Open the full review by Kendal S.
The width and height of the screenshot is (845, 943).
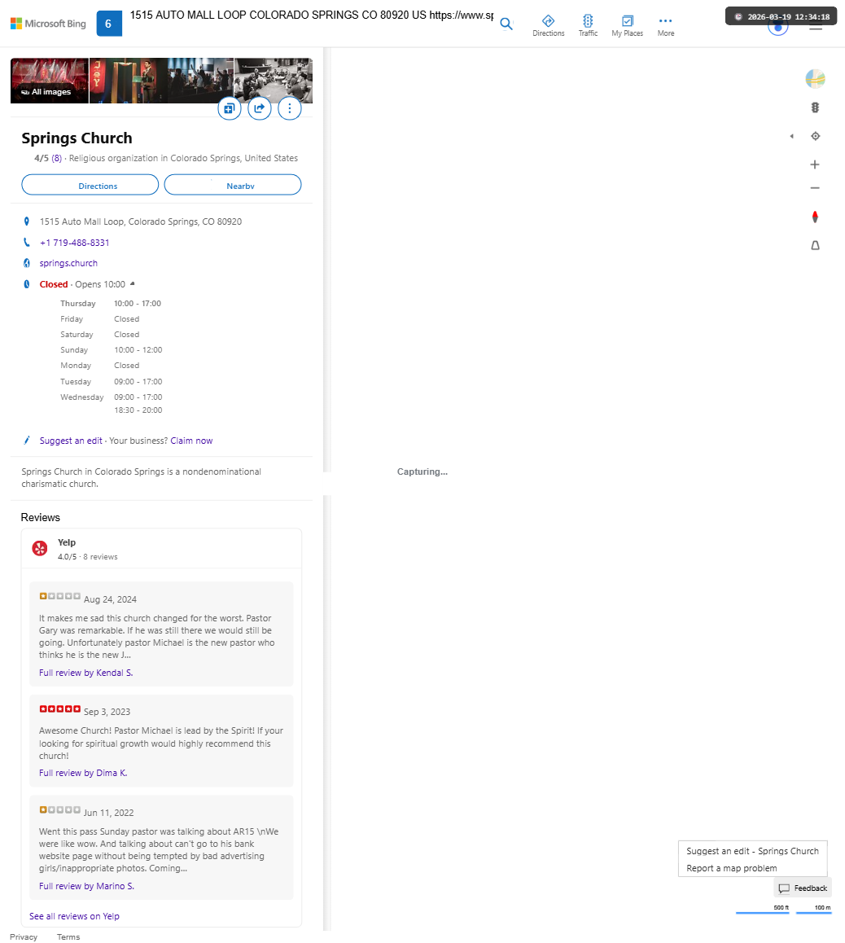[x=86, y=673]
